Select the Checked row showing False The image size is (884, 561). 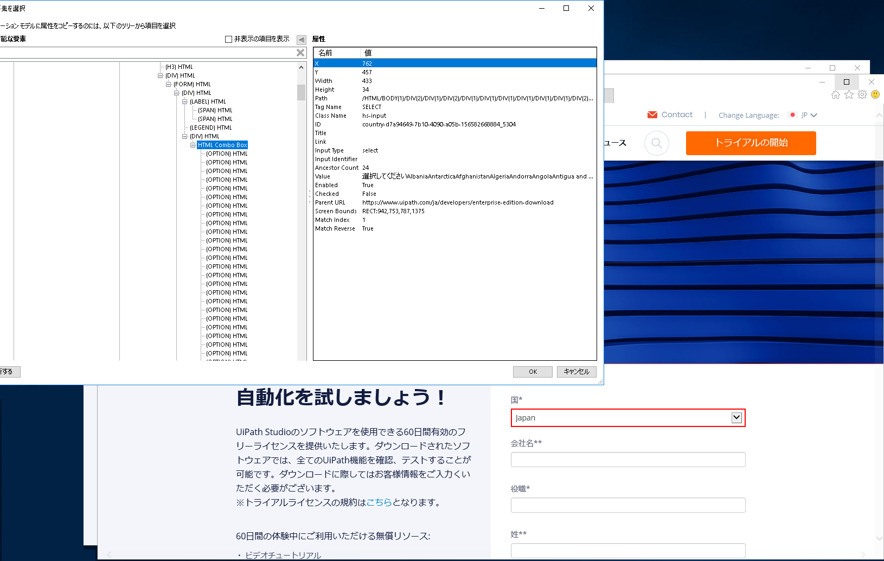coord(455,194)
